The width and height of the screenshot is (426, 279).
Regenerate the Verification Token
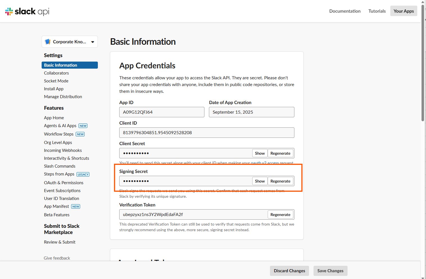(280, 215)
